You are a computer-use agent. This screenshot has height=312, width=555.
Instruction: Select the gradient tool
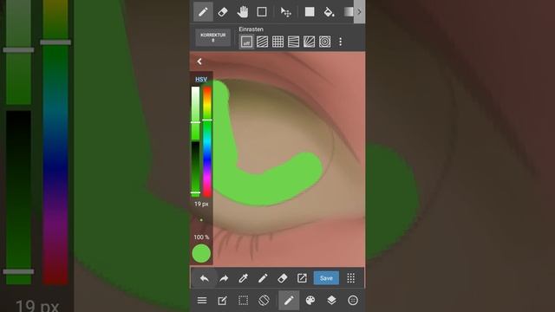coord(349,12)
